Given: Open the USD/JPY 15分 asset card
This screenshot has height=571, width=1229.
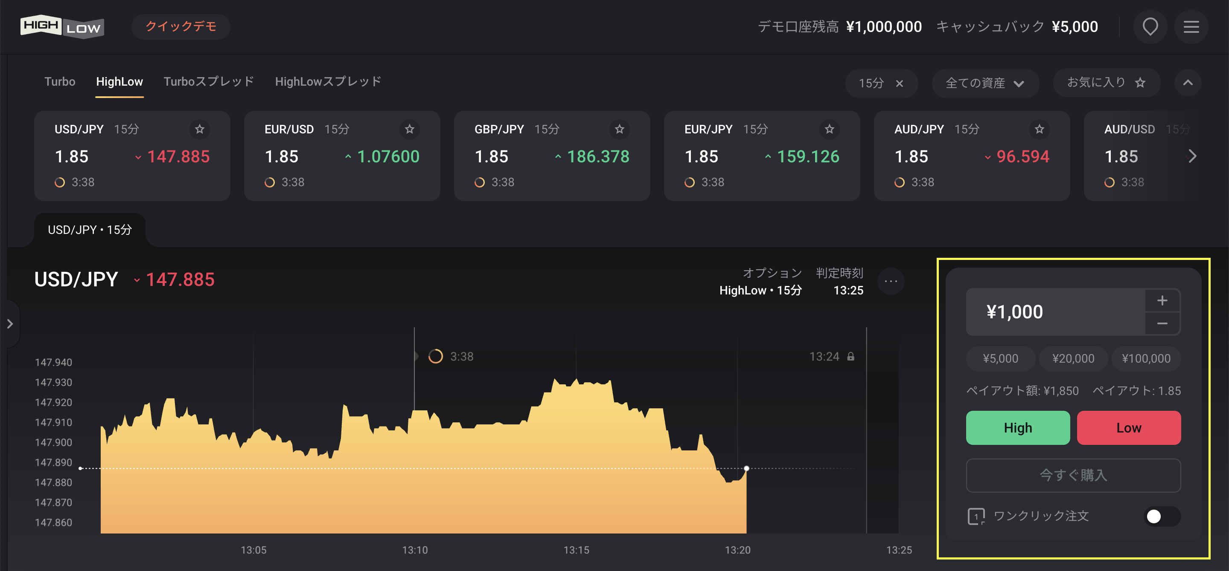Looking at the screenshot, I should [132, 156].
